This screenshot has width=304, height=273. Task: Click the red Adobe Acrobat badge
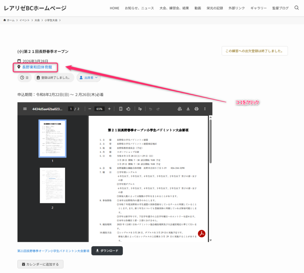pyautogui.click(x=202, y=233)
